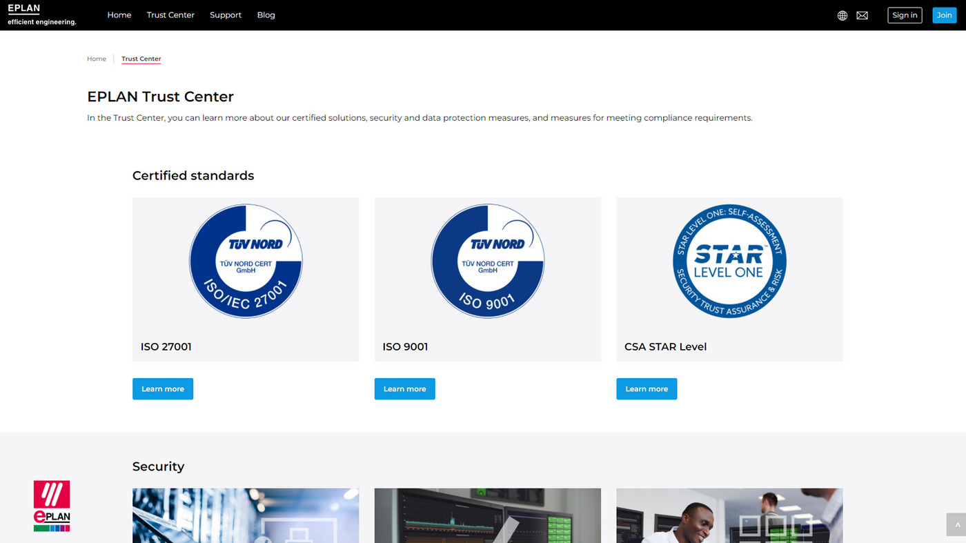The height and width of the screenshot is (543, 966).
Task: Click the Home breadcrumb link
Action: pyautogui.click(x=97, y=59)
